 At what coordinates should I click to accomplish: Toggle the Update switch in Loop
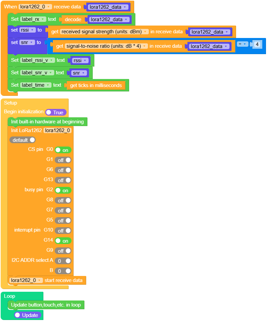[x=28, y=315]
